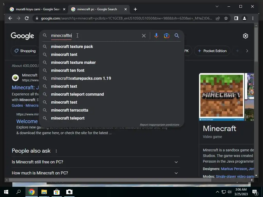
Task: Click the forward navigation arrow
Action: point(18,18)
